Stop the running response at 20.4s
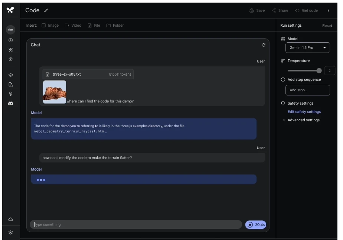 [255, 224]
